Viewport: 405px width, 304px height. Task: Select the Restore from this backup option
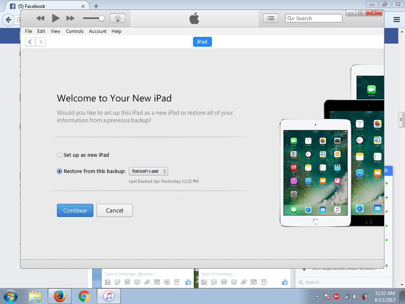(x=59, y=171)
